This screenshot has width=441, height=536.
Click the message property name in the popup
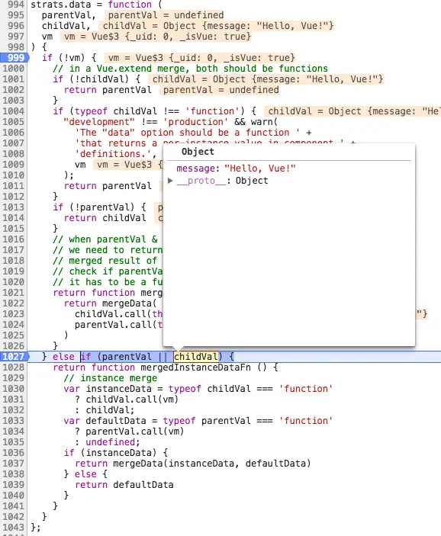(x=195, y=169)
